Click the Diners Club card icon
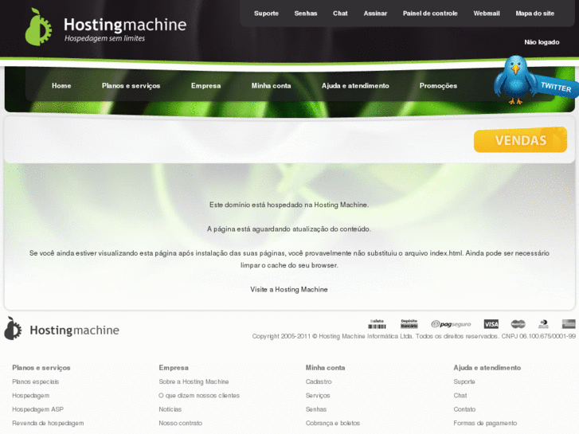This screenshot has height=434, width=579. click(x=543, y=324)
